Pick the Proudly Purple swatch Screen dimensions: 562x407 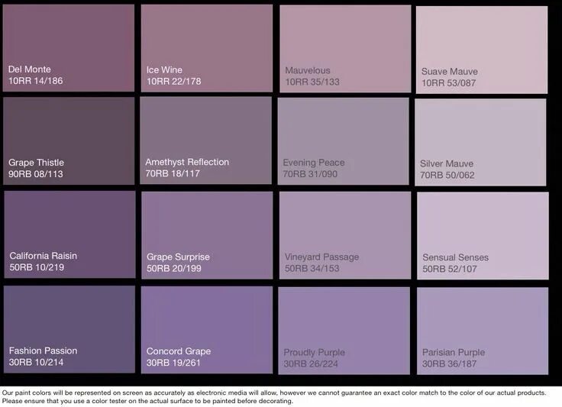(344, 331)
